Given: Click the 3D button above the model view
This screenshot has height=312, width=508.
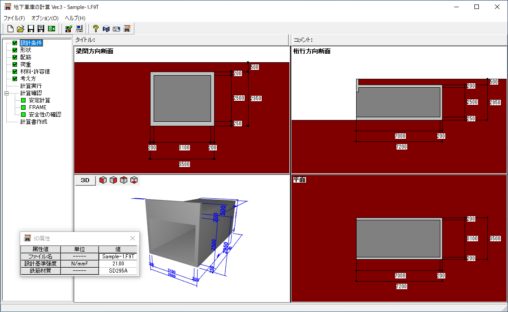Looking at the screenshot, I should 85,180.
